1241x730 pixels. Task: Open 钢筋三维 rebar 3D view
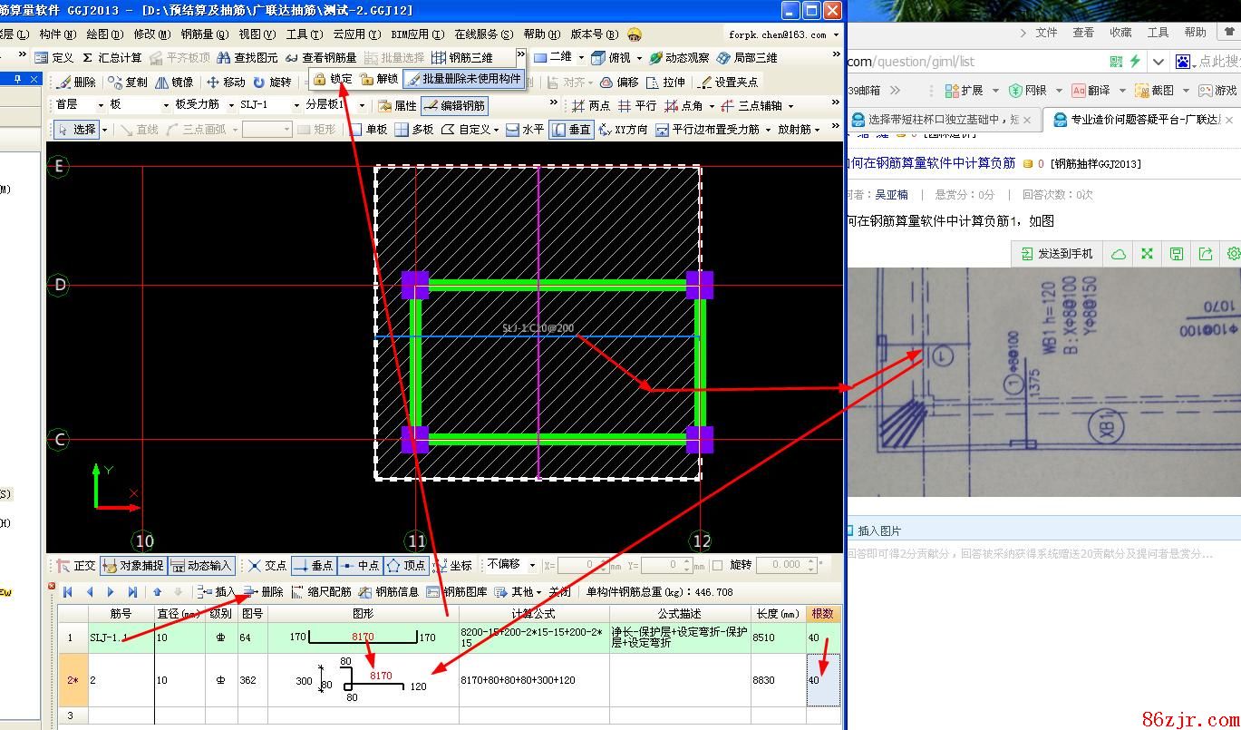(463, 57)
